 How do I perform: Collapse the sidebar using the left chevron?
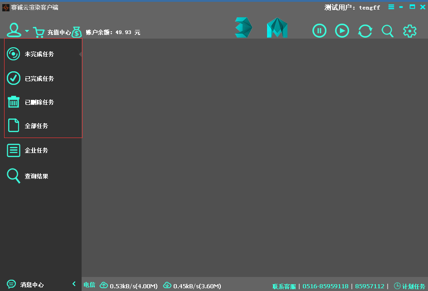(x=74, y=284)
